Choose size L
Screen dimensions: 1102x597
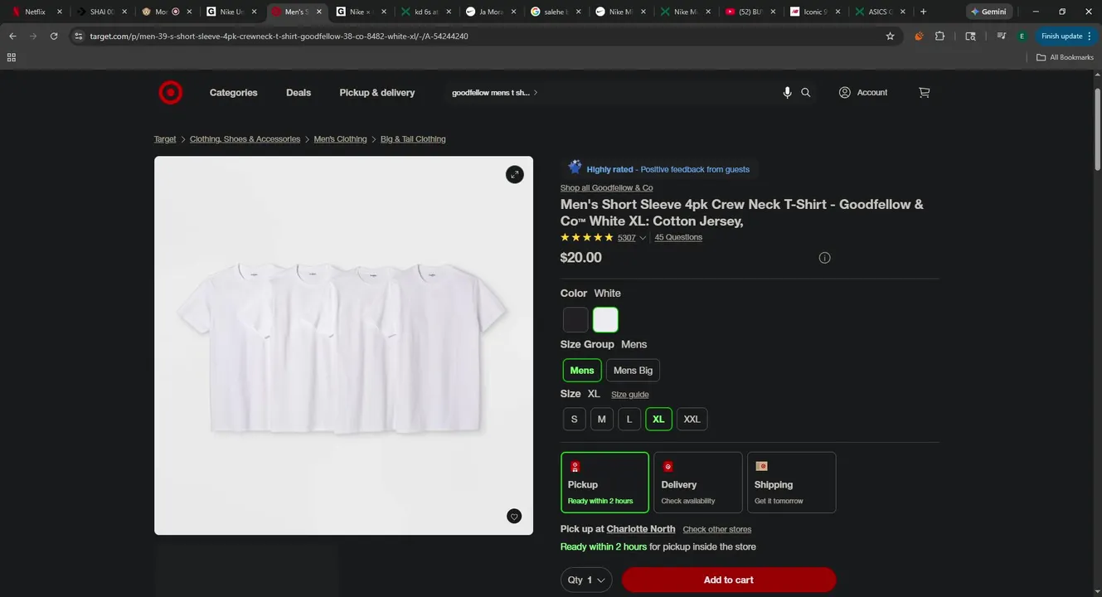(629, 420)
